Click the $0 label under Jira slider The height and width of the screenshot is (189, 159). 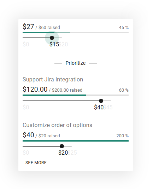[26, 107]
